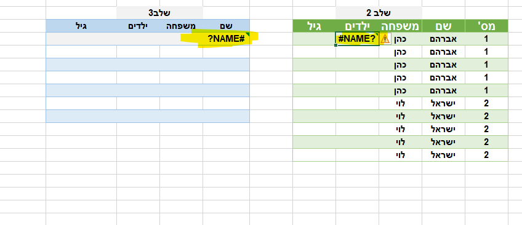Screen dimensions: 522x225
Task: Select the green-table cell showing #NAME? error
Action: [357, 39]
